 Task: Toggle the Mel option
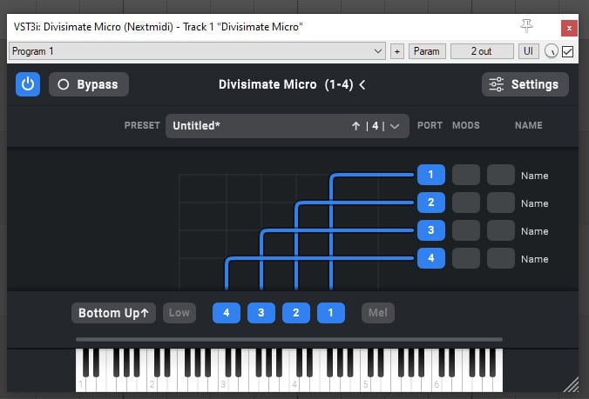pos(378,313)
